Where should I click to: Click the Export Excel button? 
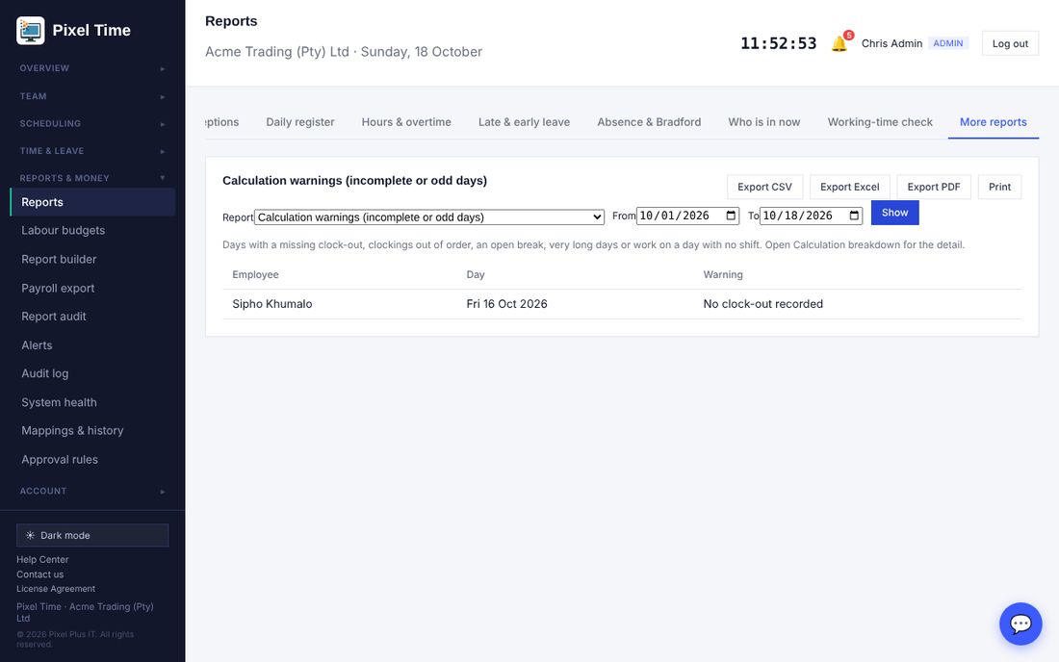pos(850,187)
